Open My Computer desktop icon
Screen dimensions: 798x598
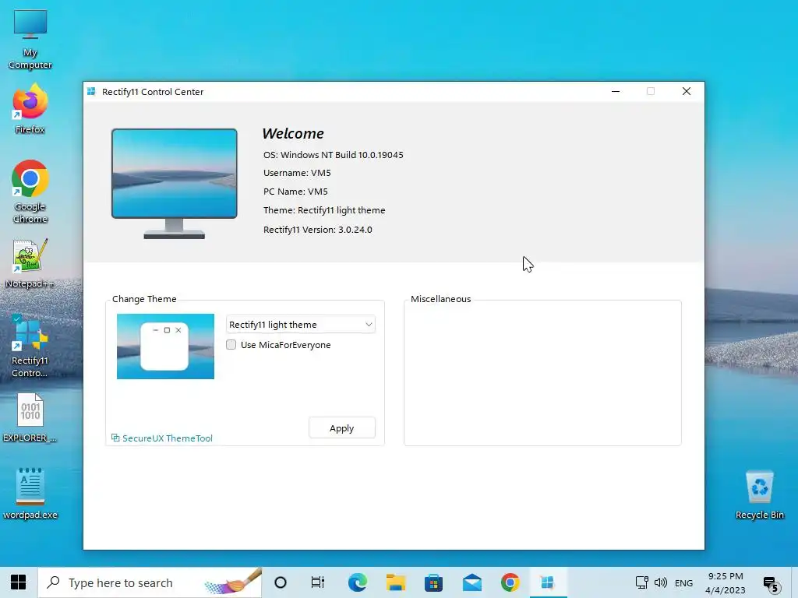[x=30, y=40]
